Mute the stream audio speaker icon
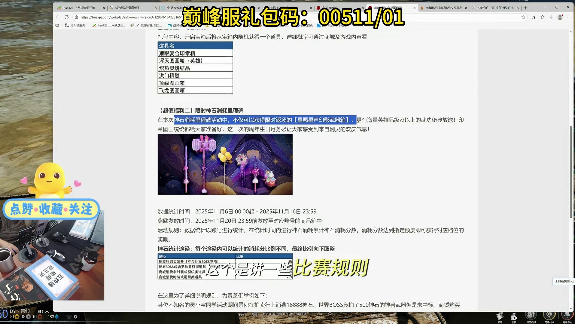The image size is (575, 324). [41, 312]
